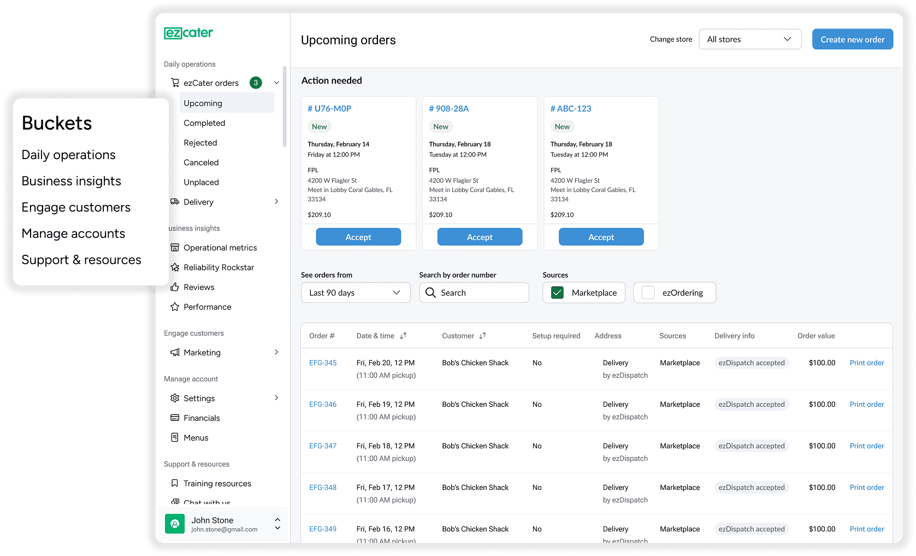The image size is (916, 556).
Task: Open order link EFG-345
Action: click(x=323, y=362)
